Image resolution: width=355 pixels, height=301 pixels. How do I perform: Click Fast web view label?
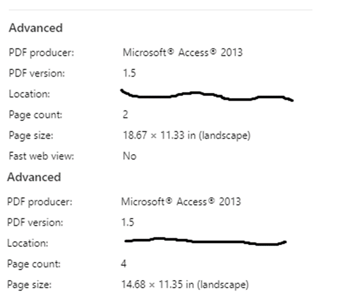41,156
